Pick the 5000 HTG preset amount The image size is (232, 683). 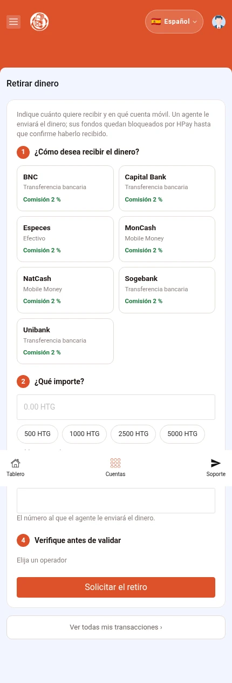[182, 434]
